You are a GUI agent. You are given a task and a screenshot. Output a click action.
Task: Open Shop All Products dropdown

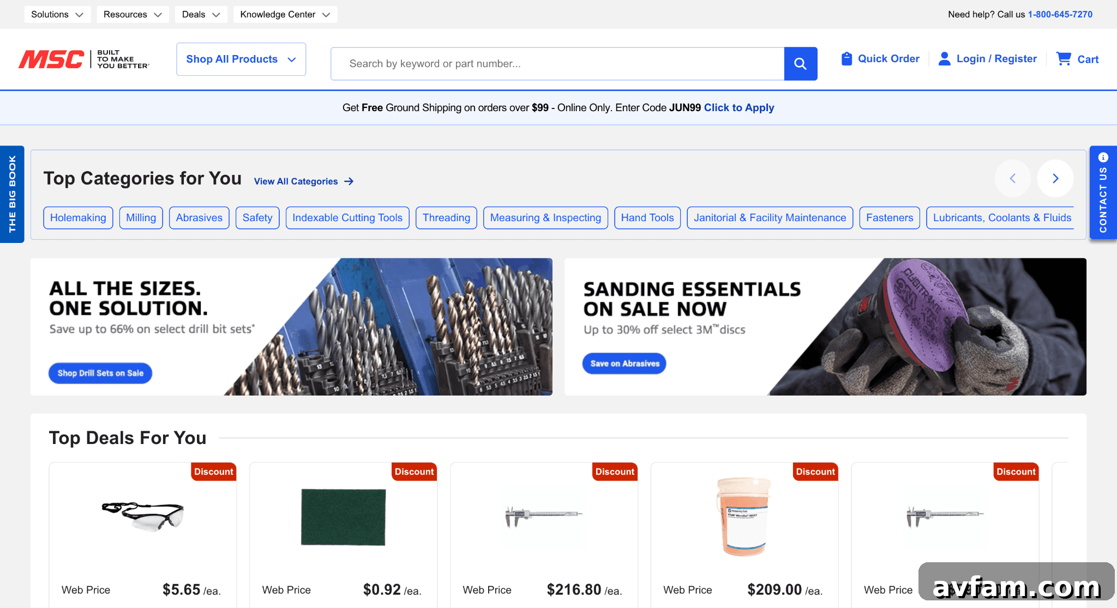[241, 59]
